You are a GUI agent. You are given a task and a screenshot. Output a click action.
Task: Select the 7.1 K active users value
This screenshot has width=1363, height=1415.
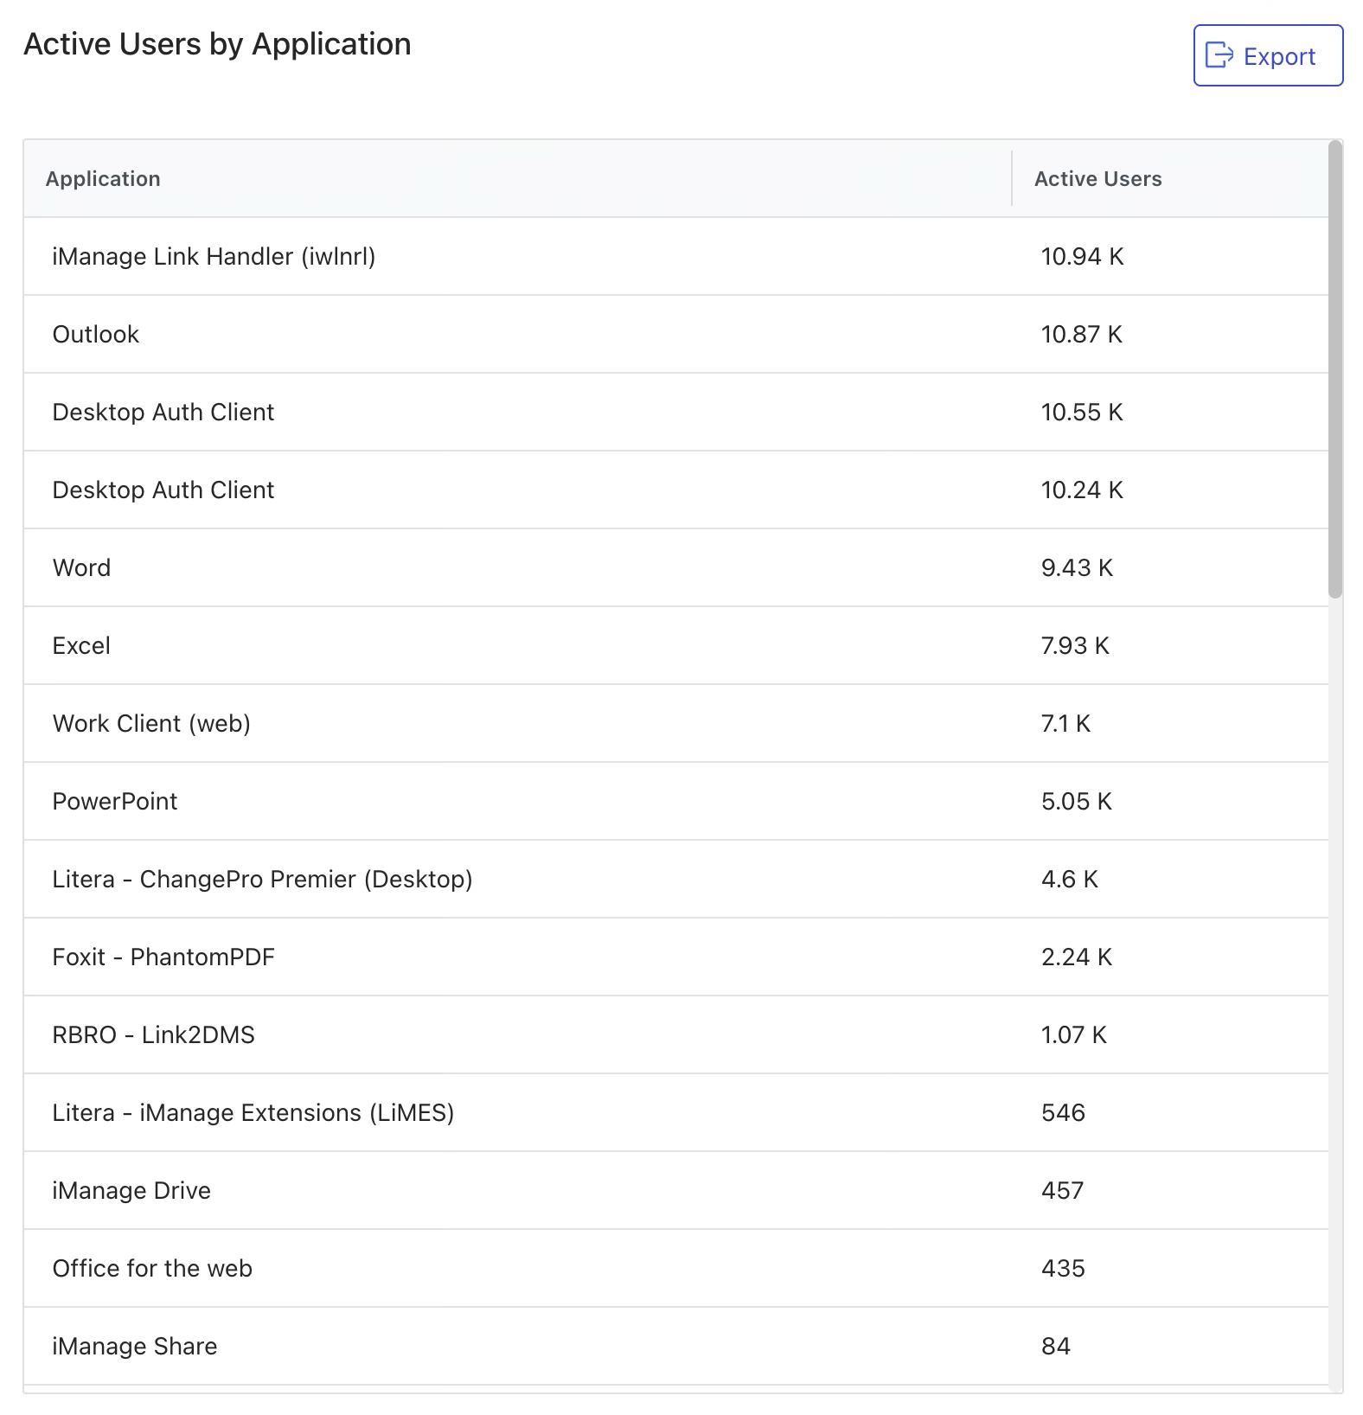click(1065, 724)
